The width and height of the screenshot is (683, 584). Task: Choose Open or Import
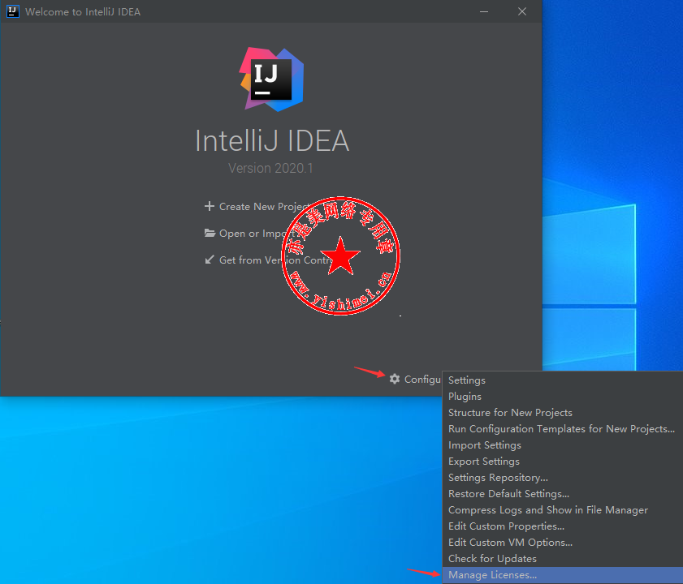(250, 234)
